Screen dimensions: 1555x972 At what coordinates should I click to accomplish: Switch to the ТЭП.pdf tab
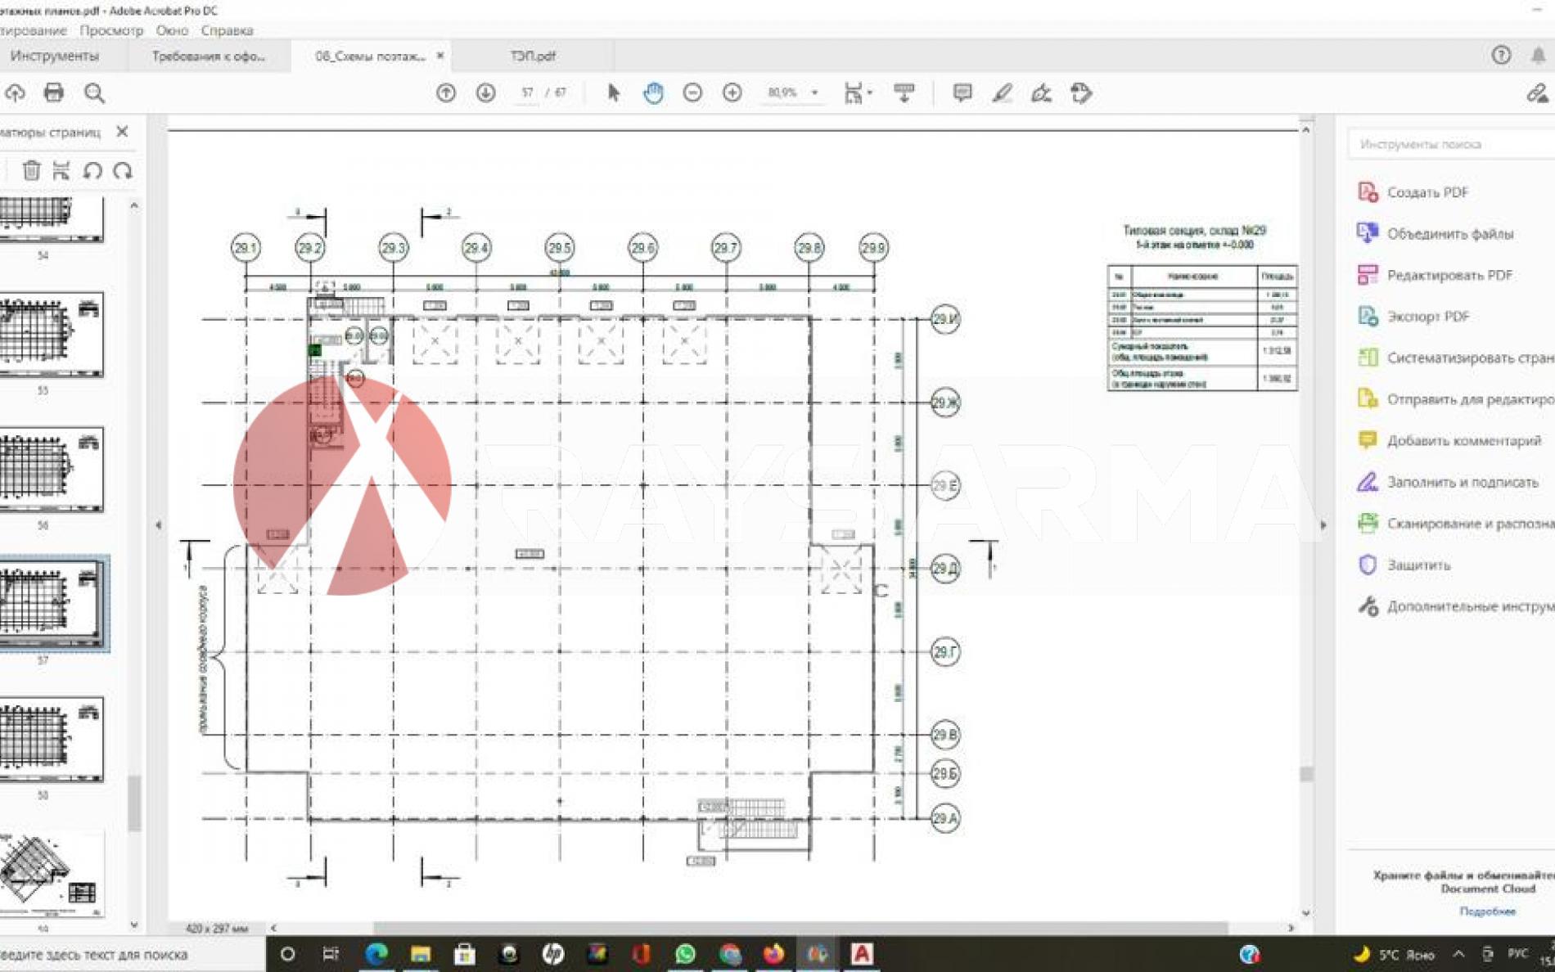point(533,56)
